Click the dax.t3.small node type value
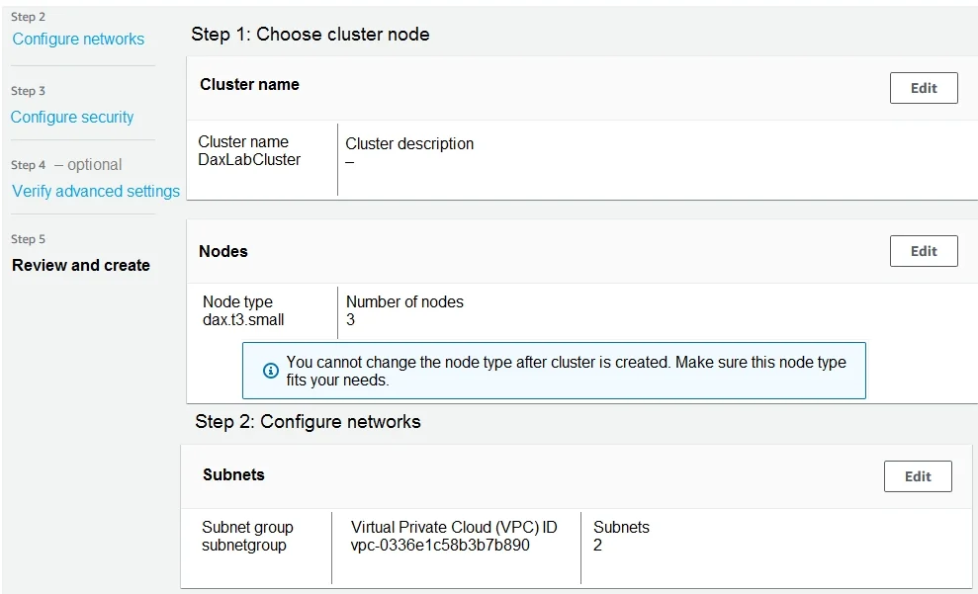 tap(243, 320)
